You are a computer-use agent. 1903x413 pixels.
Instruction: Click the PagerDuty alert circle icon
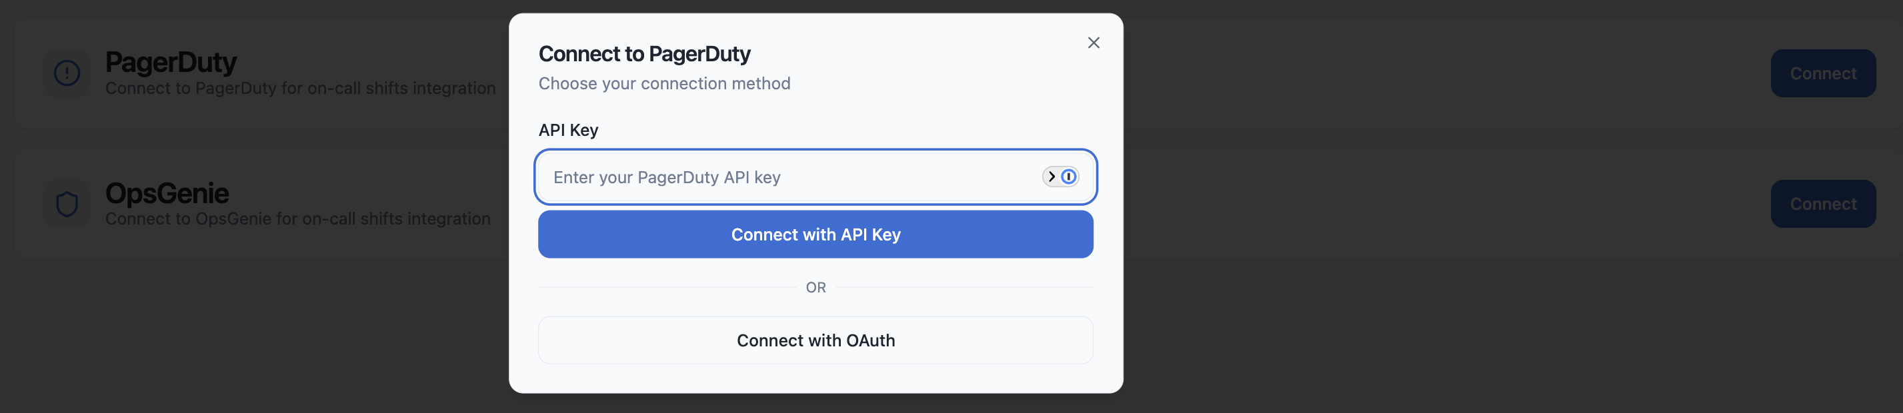[67, 73]
